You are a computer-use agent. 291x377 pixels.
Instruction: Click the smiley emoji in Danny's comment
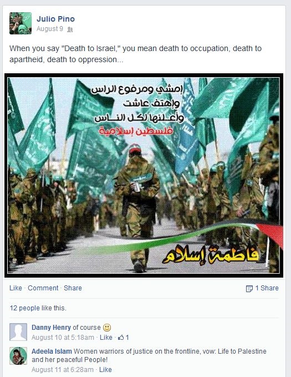tap(107, 328)
